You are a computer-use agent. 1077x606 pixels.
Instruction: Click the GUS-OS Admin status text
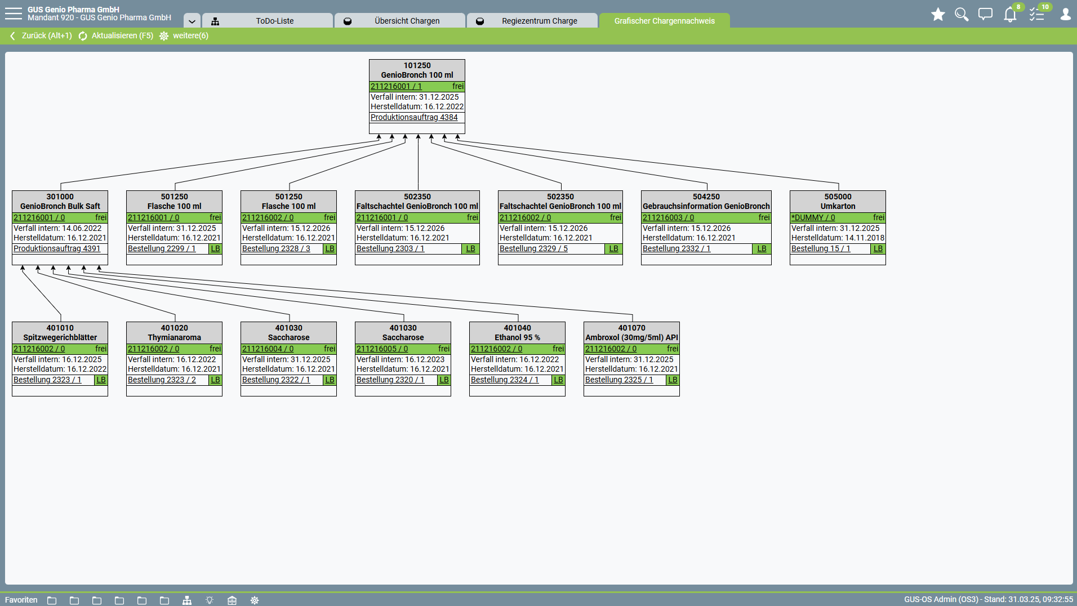tap(989, 599)
